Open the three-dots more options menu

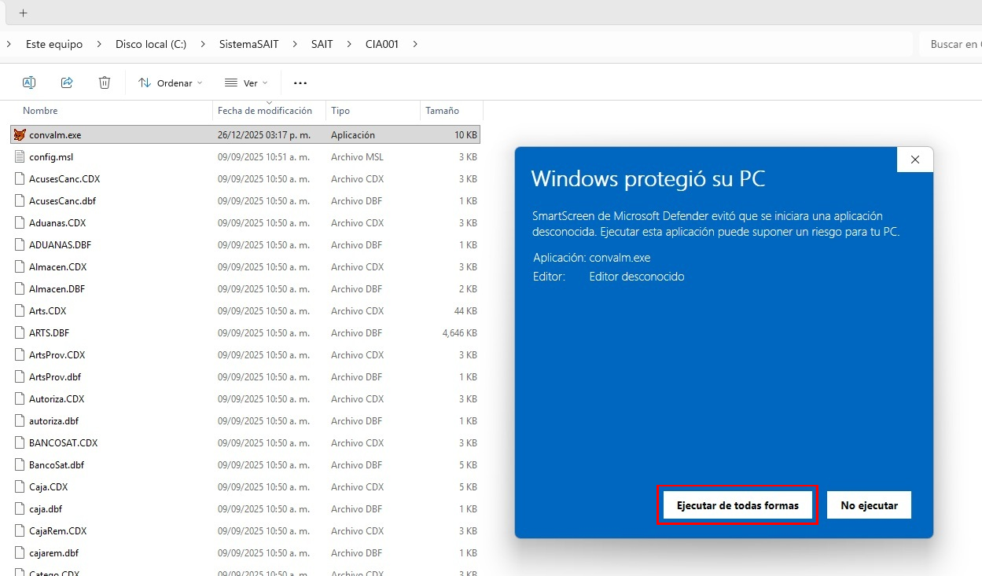(300, 83)
